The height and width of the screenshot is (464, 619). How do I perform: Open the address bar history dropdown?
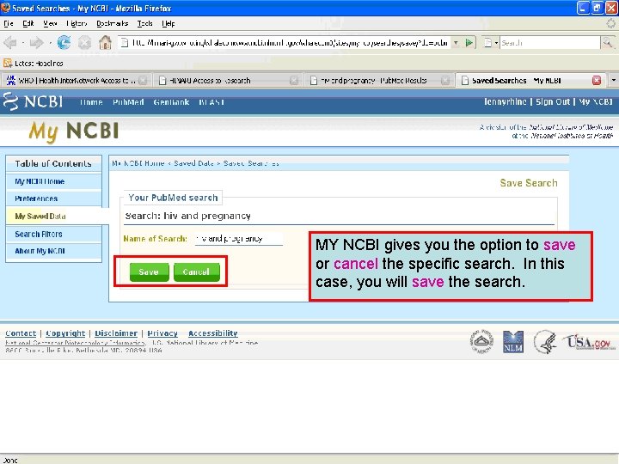(x=456, y=42)
